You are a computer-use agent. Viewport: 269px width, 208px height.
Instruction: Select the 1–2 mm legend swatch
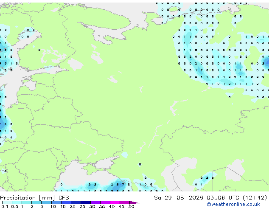click(27, 202)
